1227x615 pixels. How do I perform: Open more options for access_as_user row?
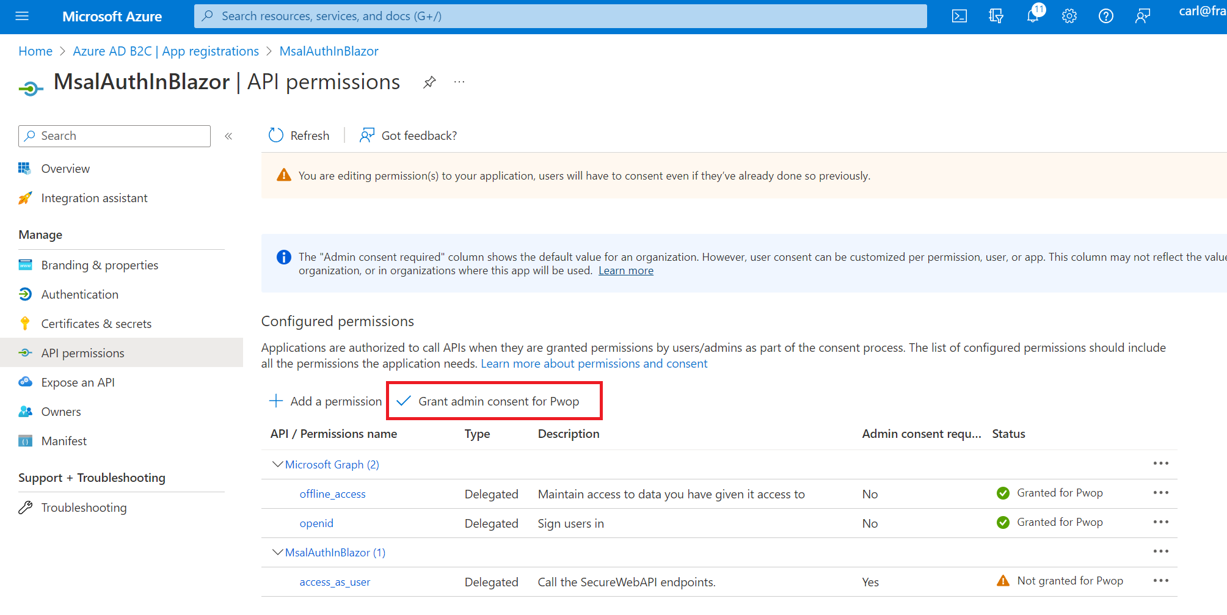click(1160, 581)
